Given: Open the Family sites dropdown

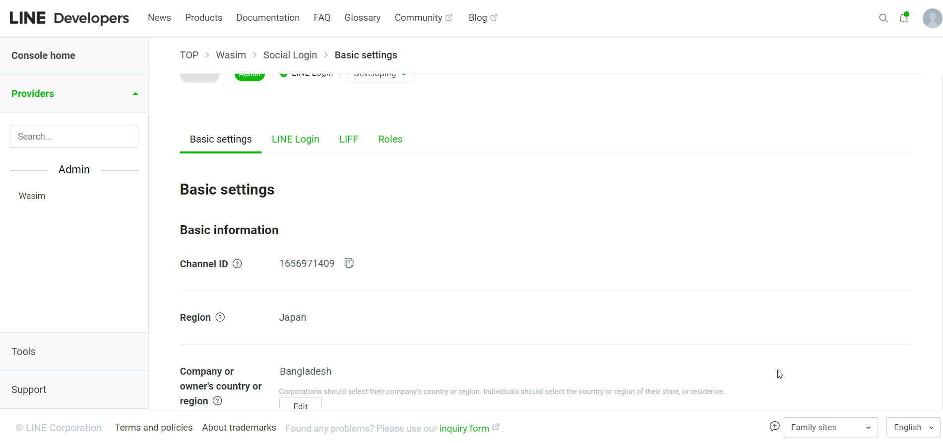Looking at the screenshot, I should 830,428.
